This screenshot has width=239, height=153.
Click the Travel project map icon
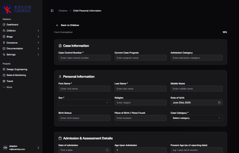point(4,81)
